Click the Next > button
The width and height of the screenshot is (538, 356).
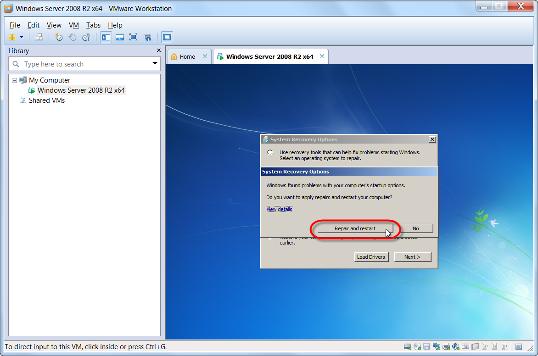[412, 257]
